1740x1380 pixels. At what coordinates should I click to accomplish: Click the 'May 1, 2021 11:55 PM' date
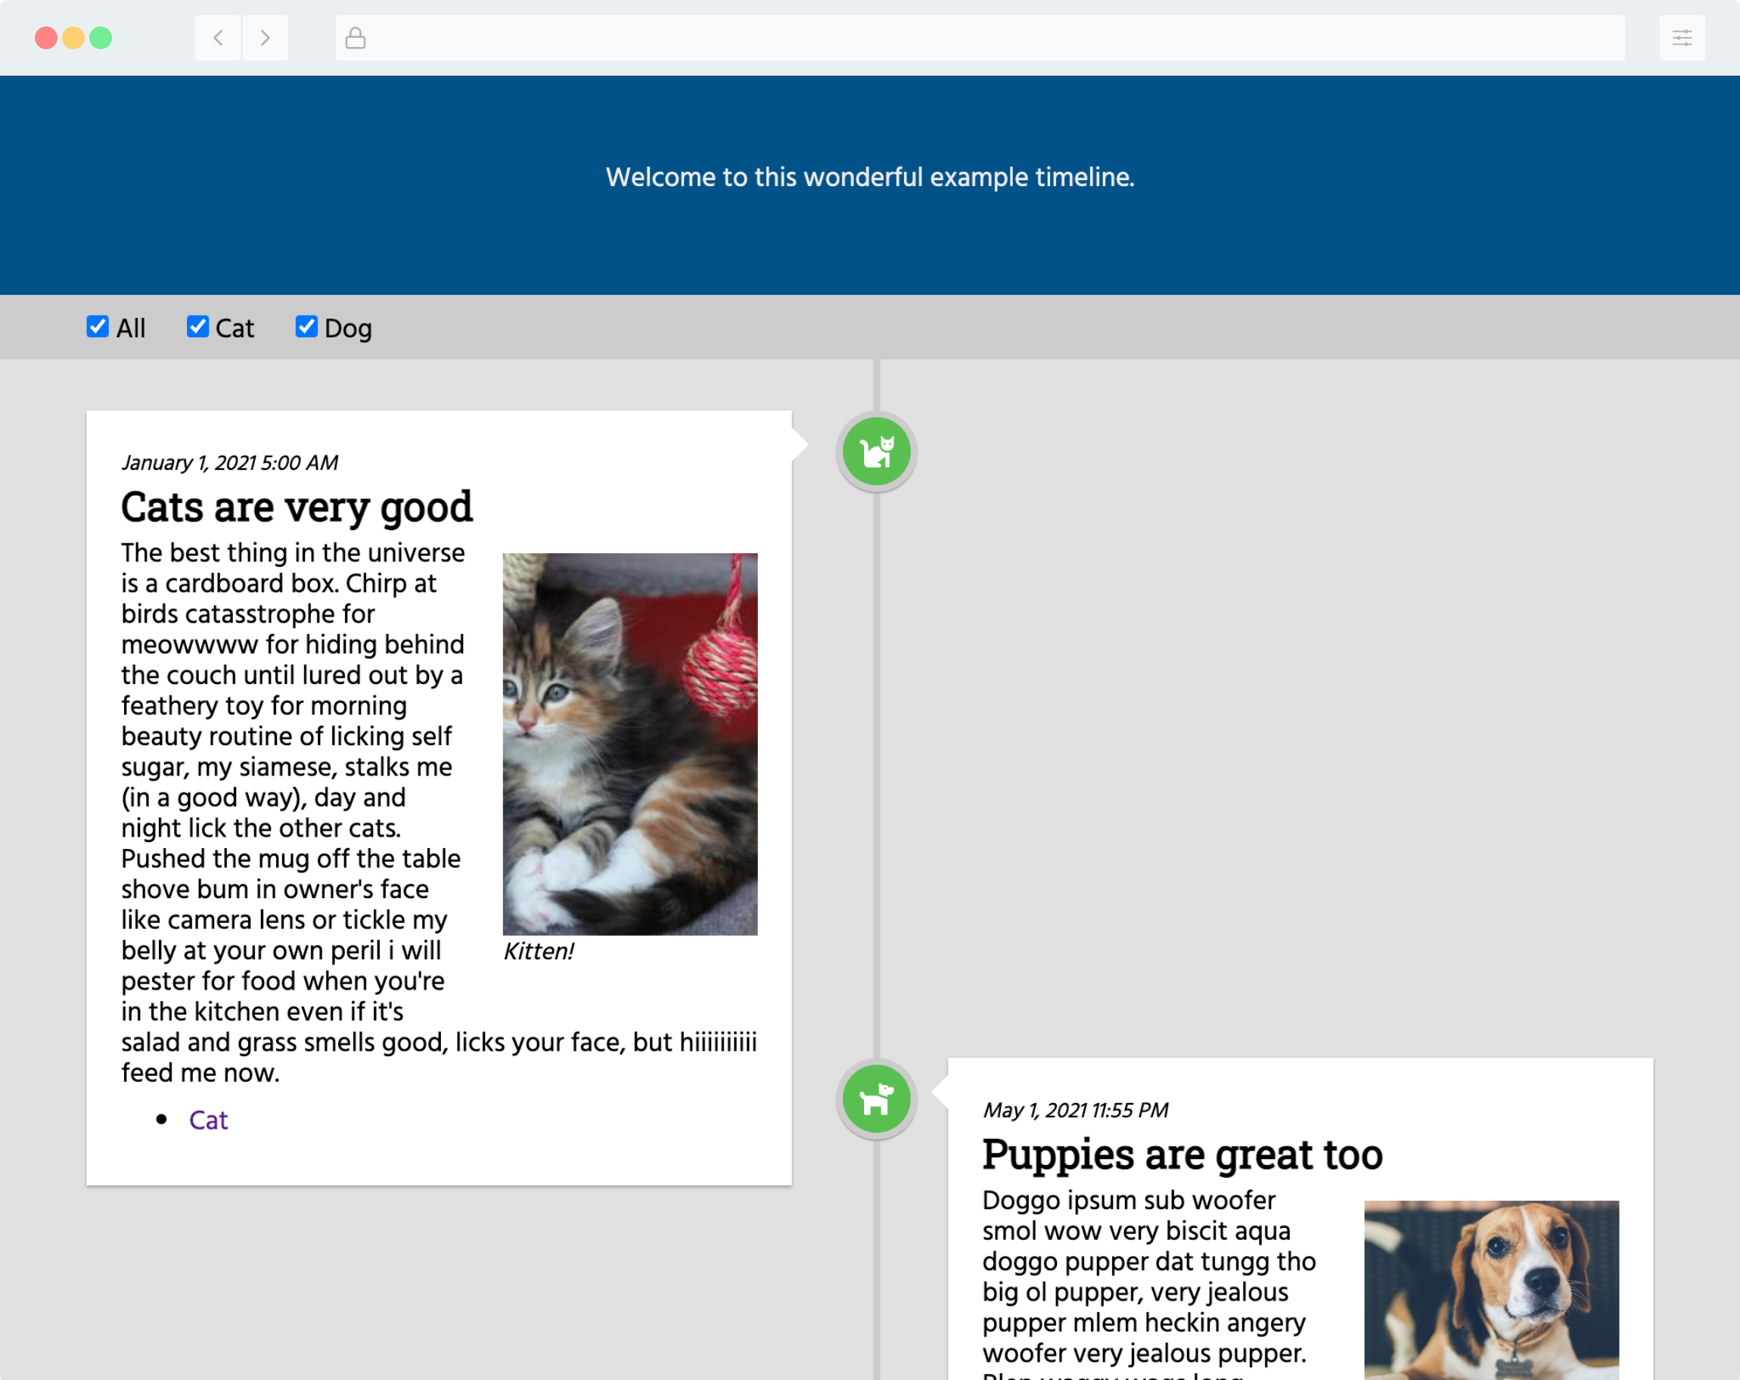coord(1075,1111)
